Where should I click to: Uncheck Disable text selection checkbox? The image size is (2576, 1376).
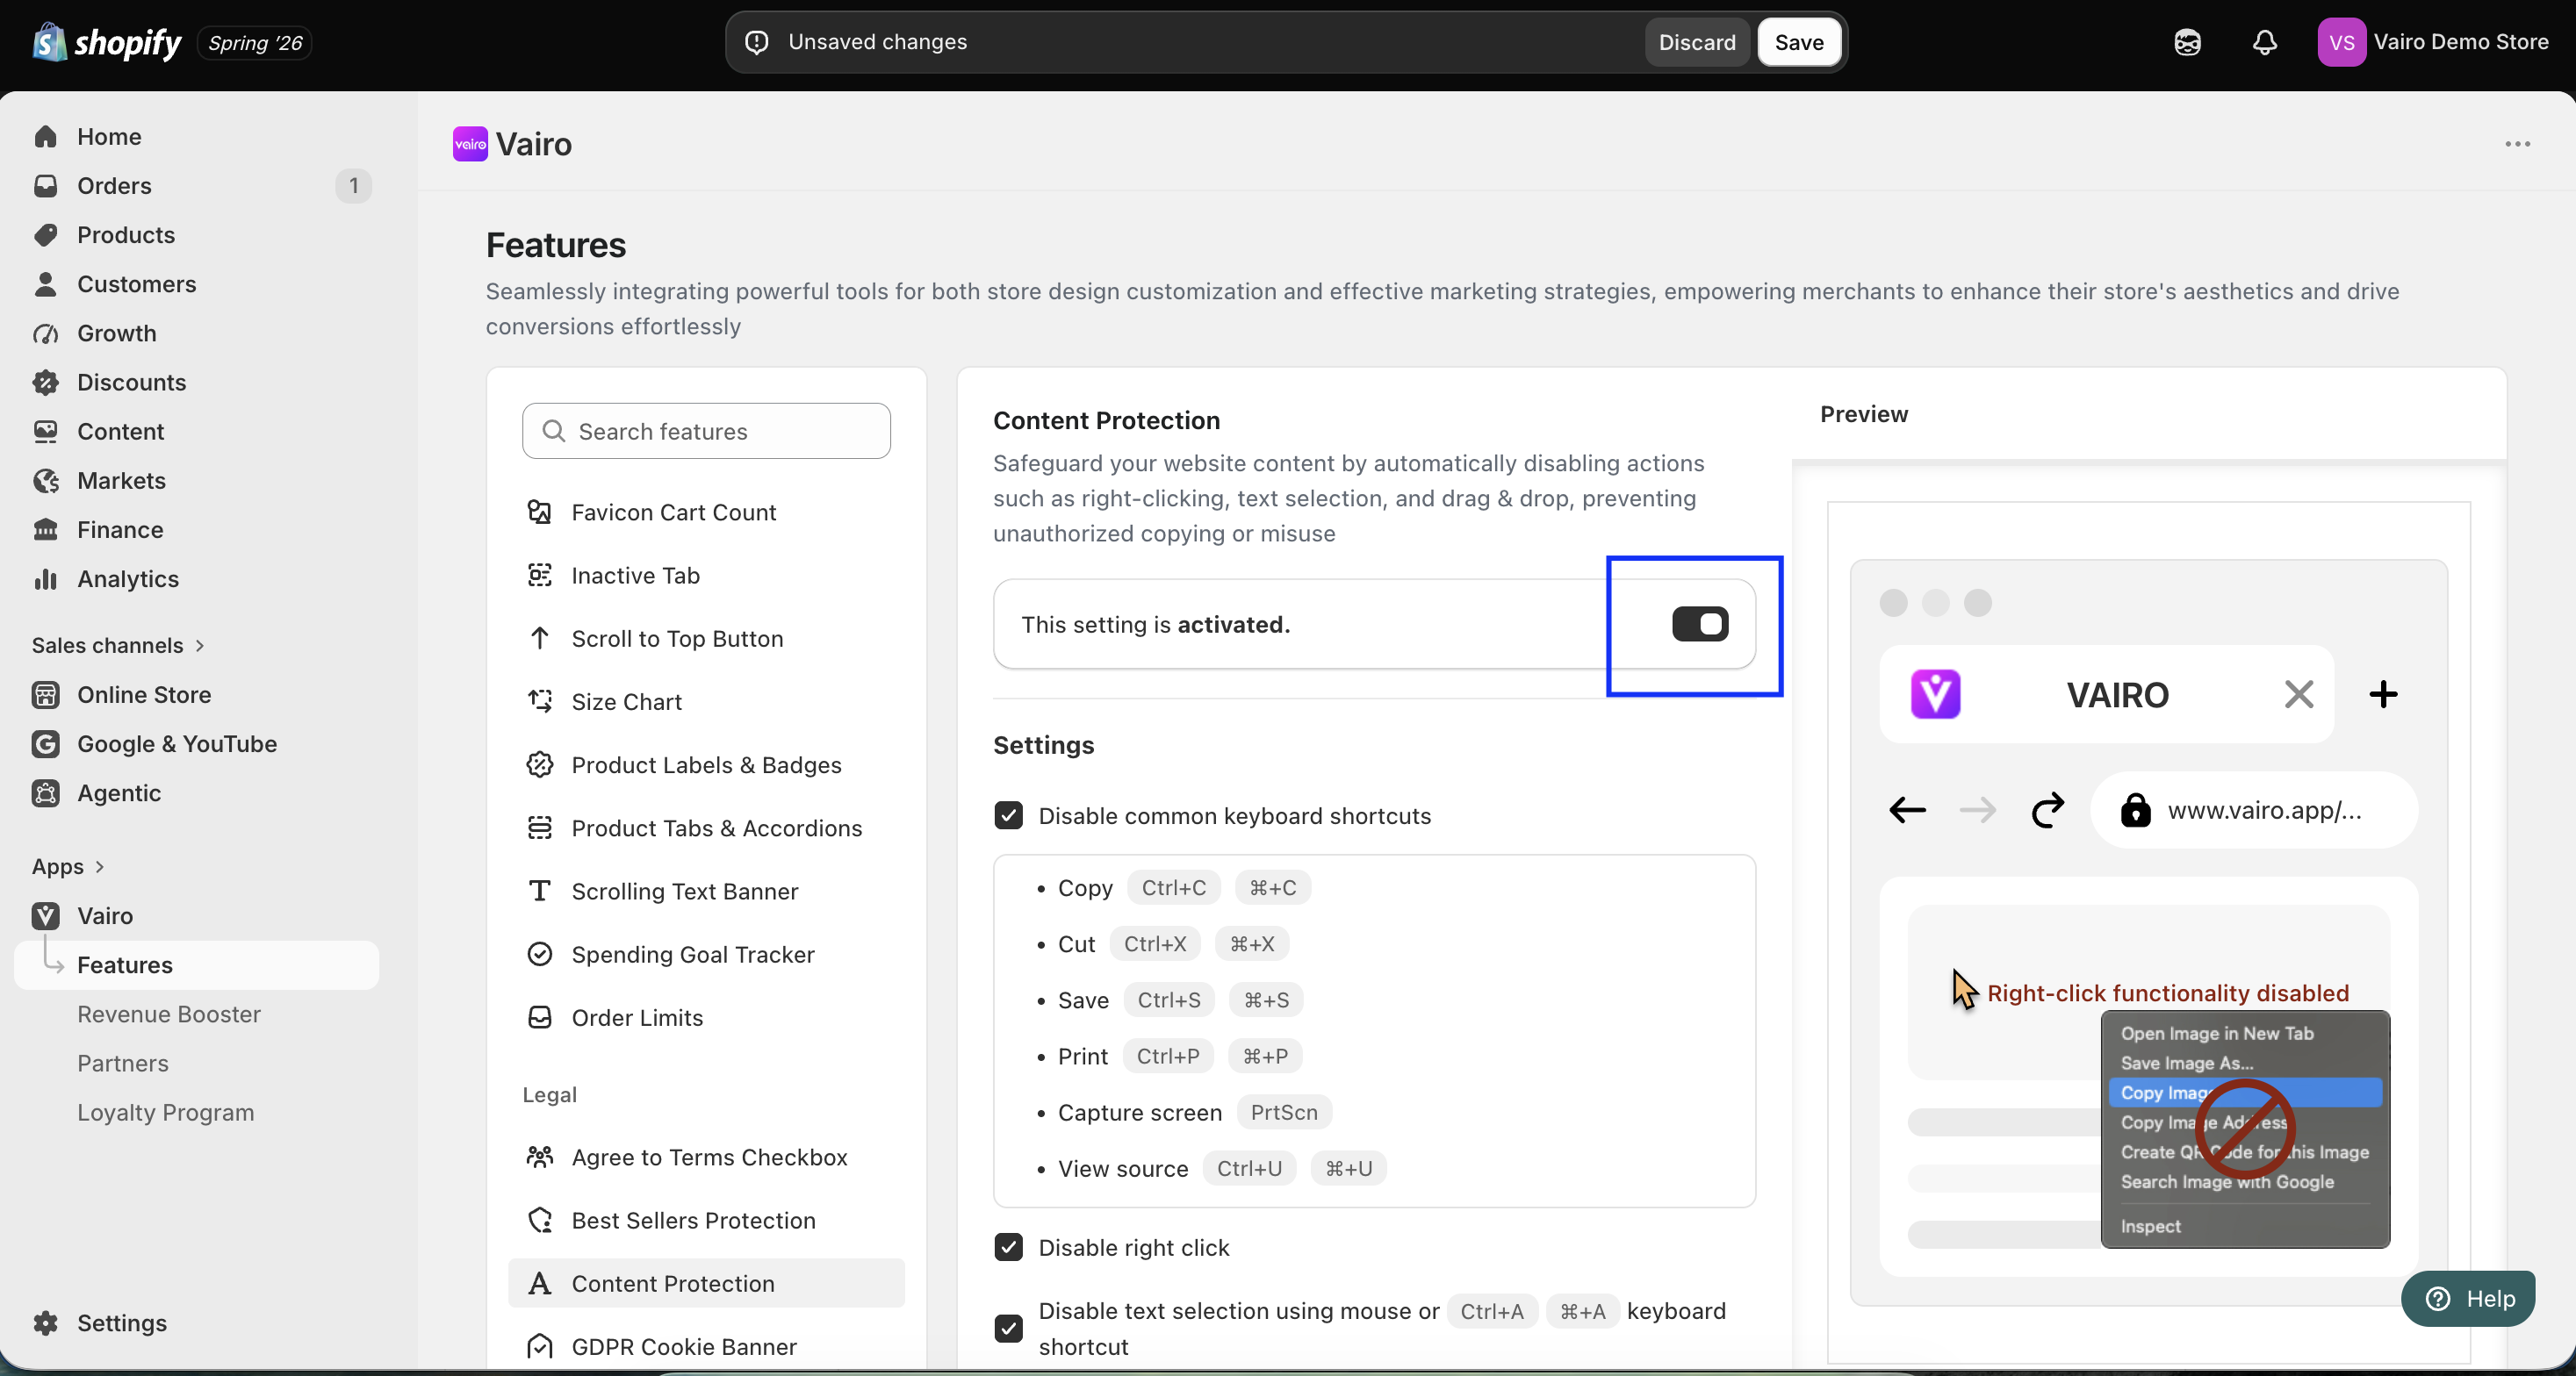pos(1008,1328)
